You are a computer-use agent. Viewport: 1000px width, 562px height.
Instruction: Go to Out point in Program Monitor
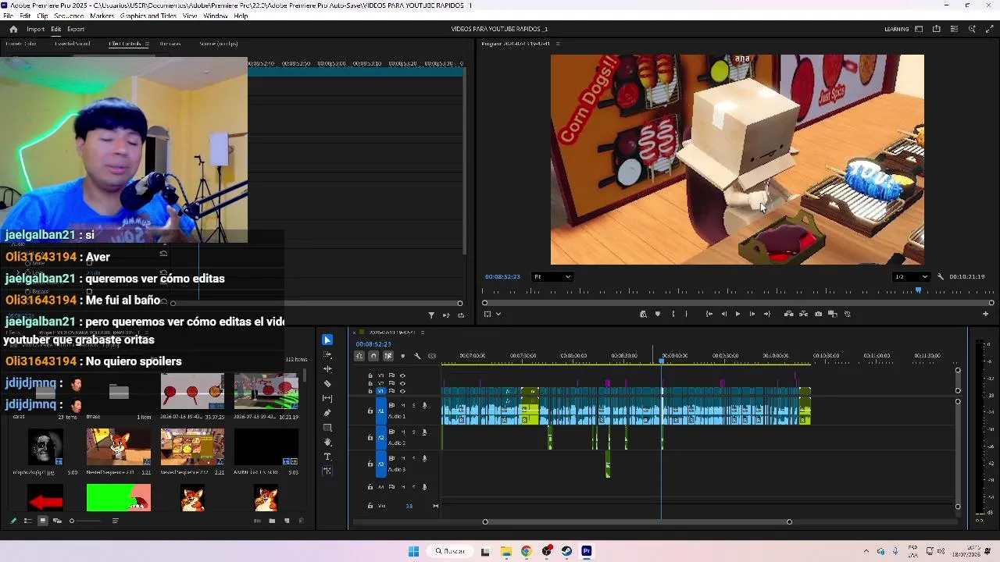(x=767, y=314)
